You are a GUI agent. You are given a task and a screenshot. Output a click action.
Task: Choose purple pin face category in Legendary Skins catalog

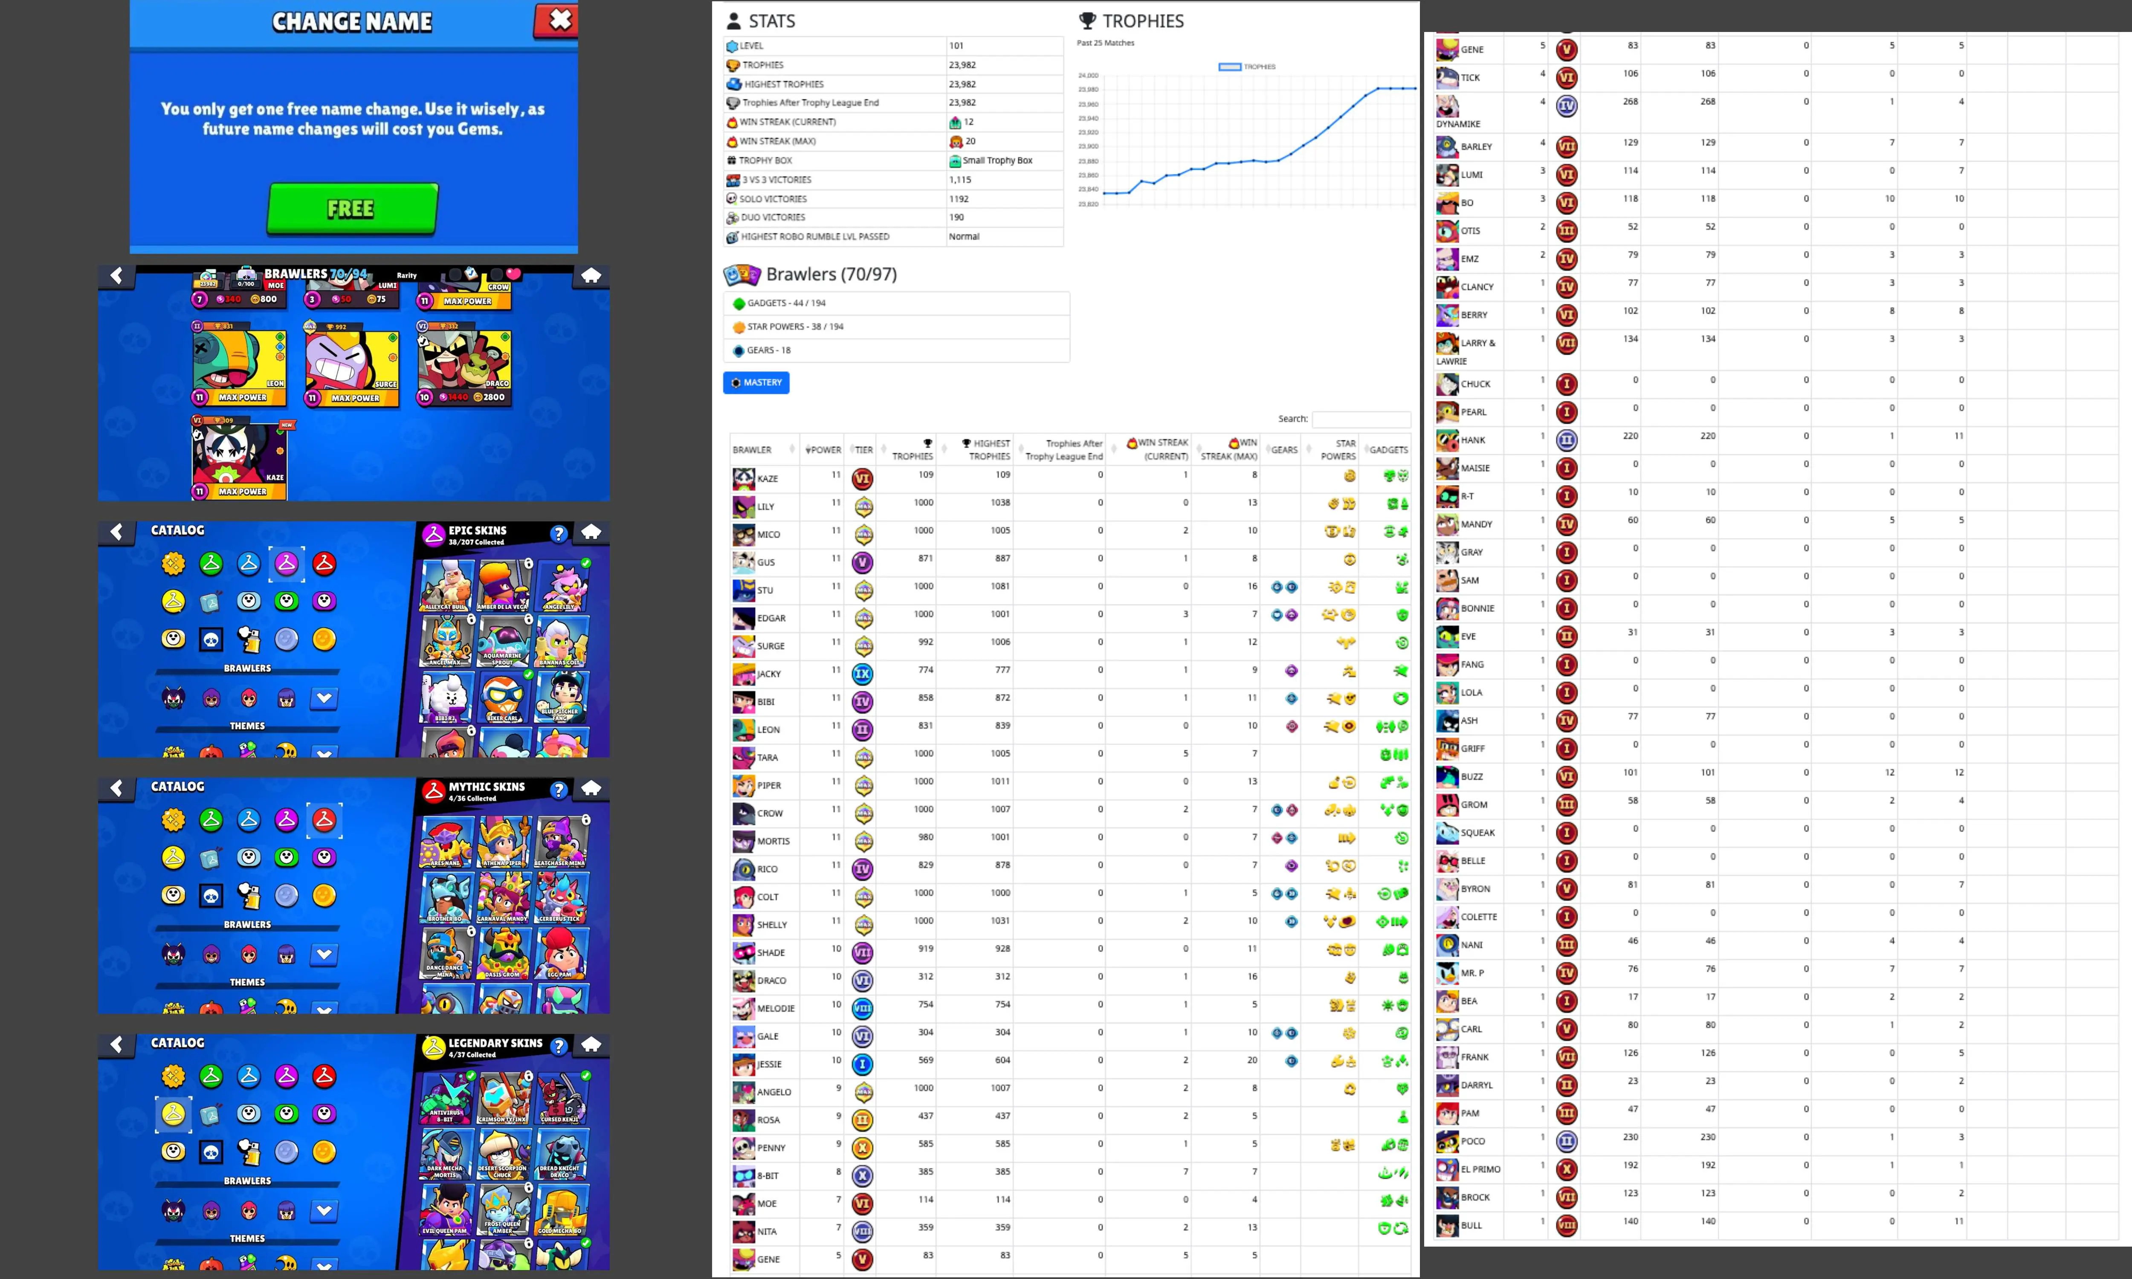pyautogui.click(x=324, y=1114)
